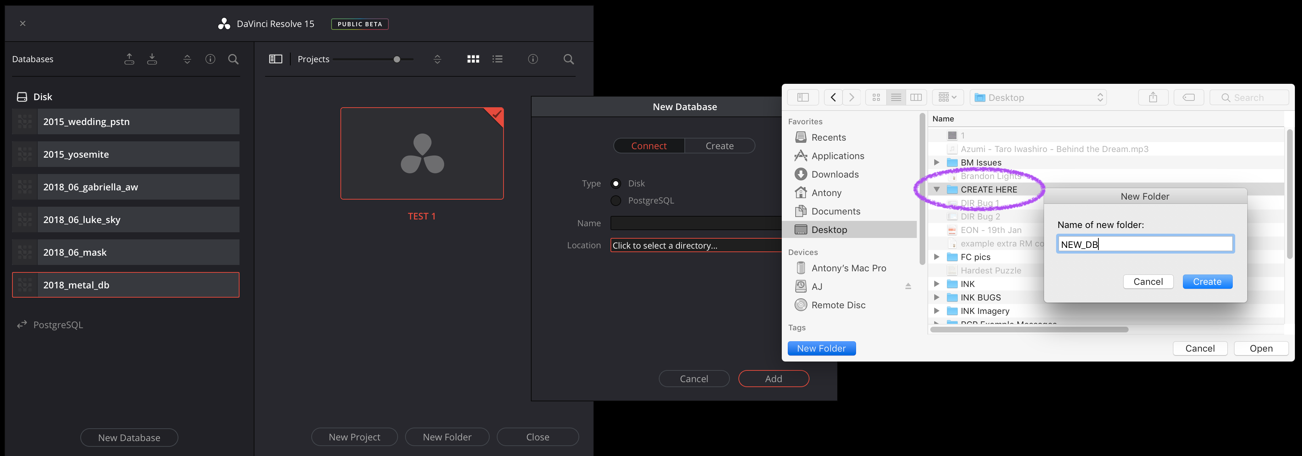
Task: Expand the INK BUGS folder
Action: pos(937,298)
